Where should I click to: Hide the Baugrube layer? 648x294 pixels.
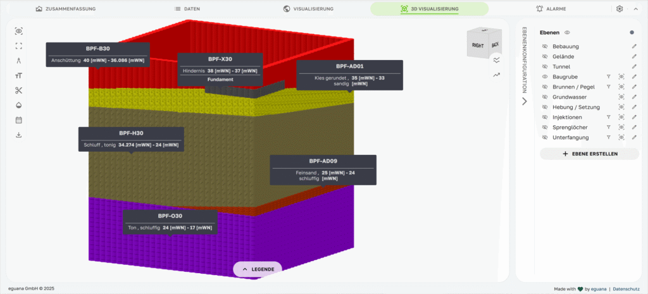544,77
